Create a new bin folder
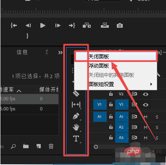The image size is (166, 165). click(26, 146)
